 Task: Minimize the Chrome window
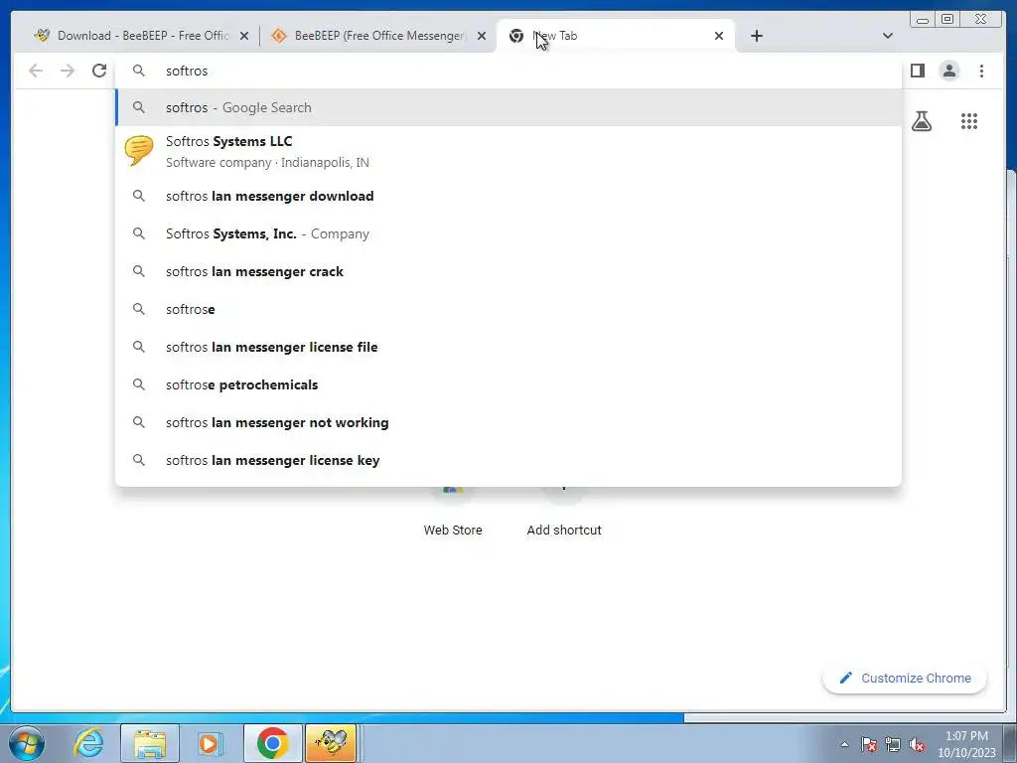(923, 19)
